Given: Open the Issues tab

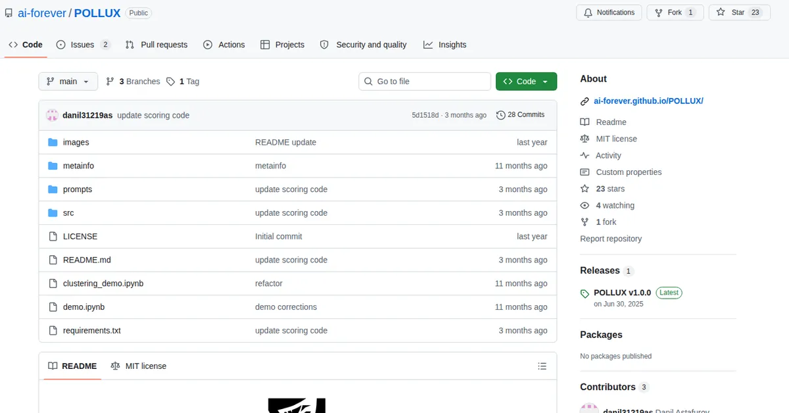Looking at the screenshot, I should (x=84, y=45).
